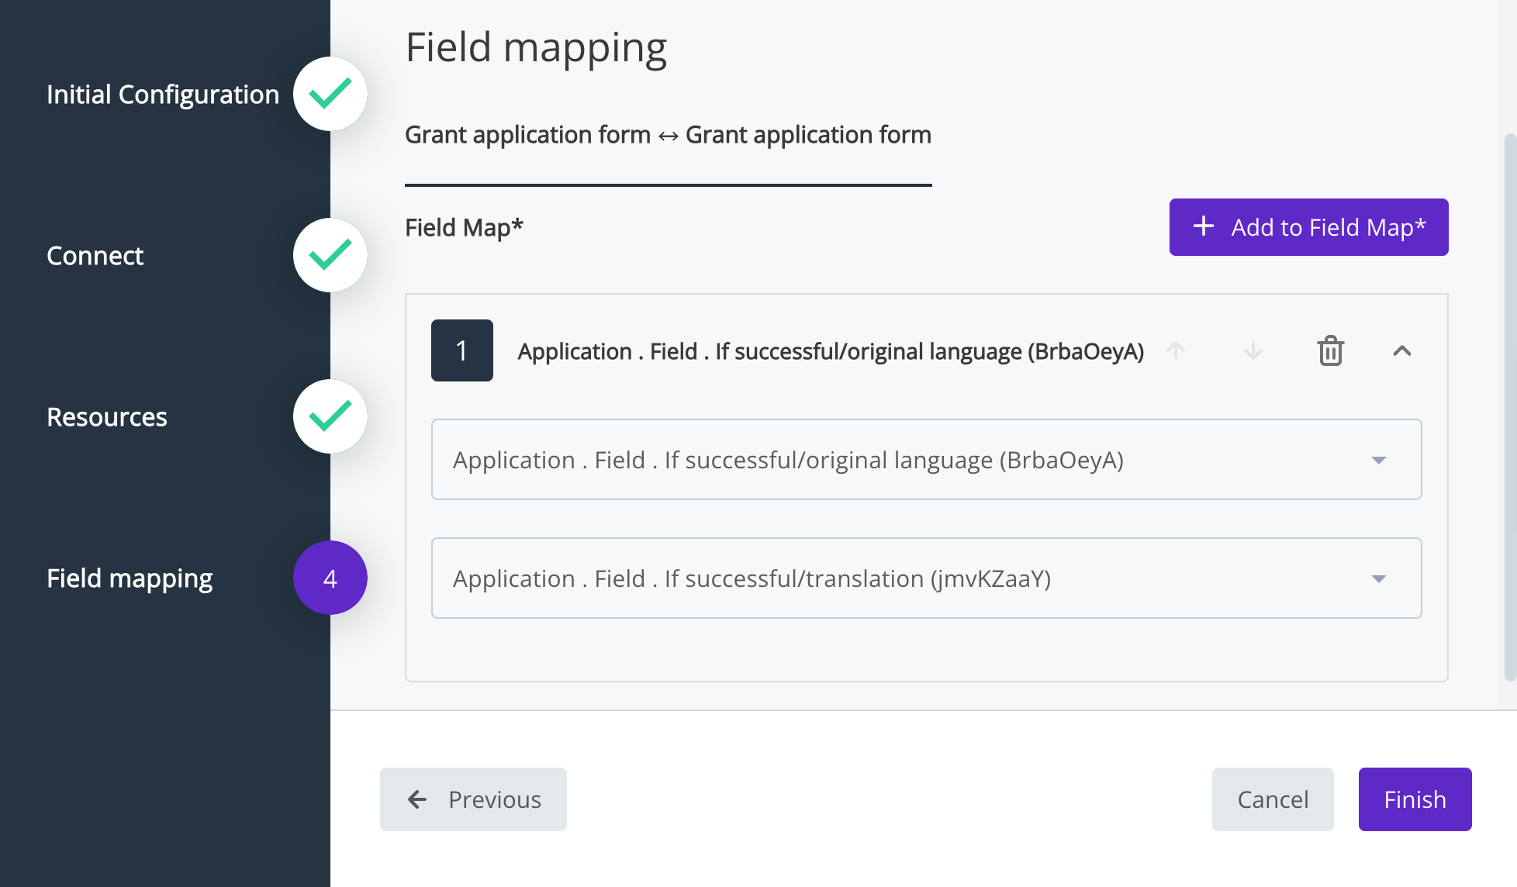The image size is (1517, 887).
Task: Click the trash delete icon on mapping 1
Action: click(1330, 351)
